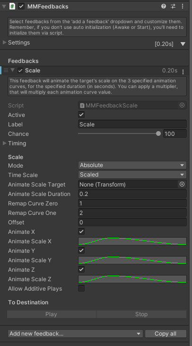Click the Chance slider handle
Screen dimensions: 192x346
(x=158, y=133)
